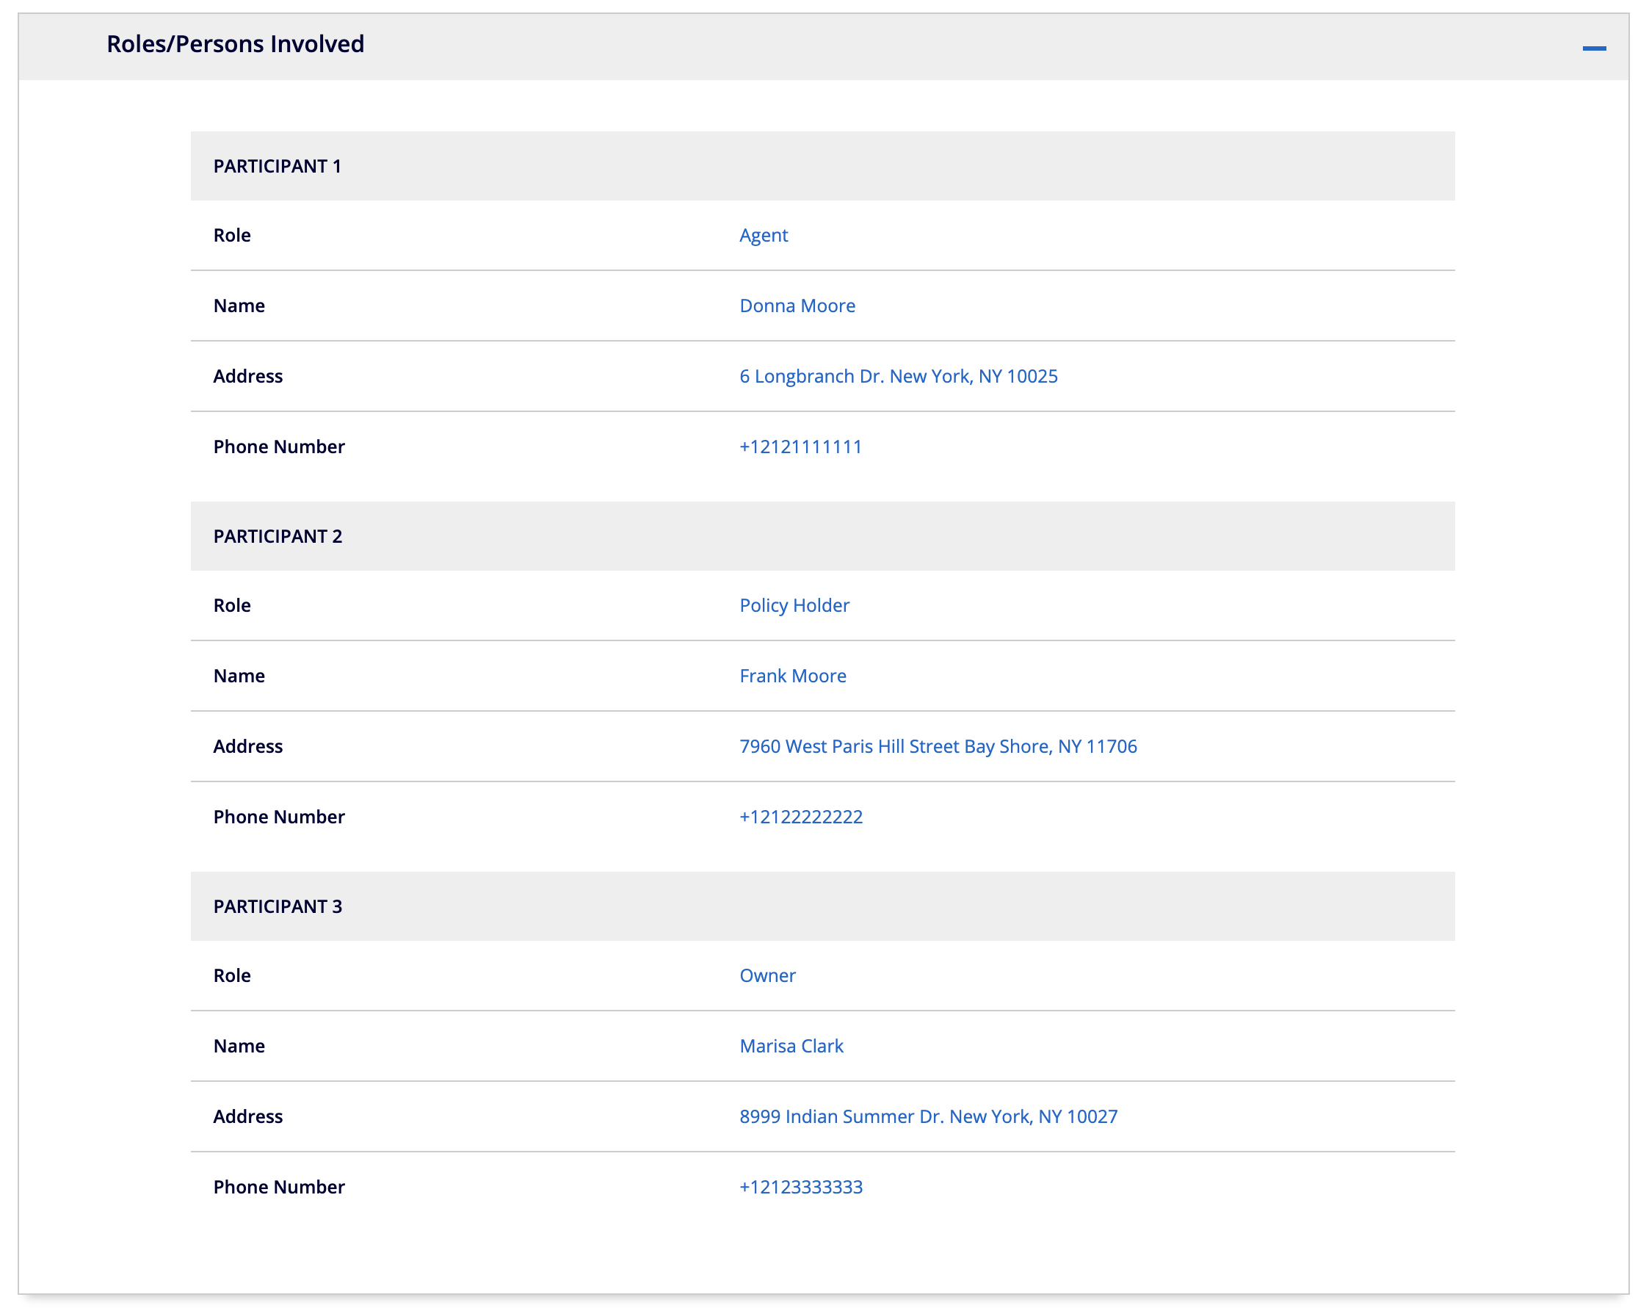Click the Policy Holder role value
The width and height of the screenshot is (1649, 1311).
[x=793, y=604]
